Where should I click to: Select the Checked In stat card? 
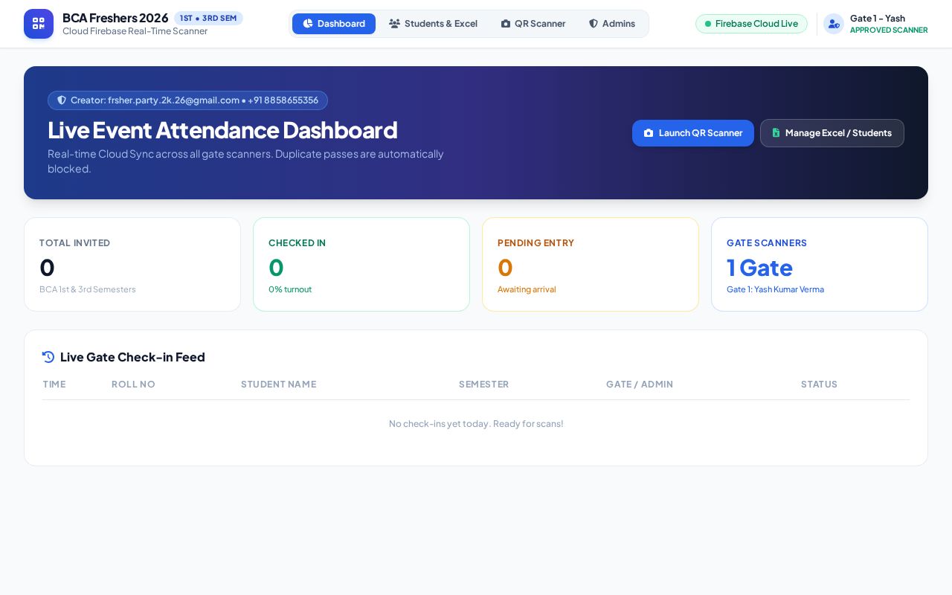361,264
